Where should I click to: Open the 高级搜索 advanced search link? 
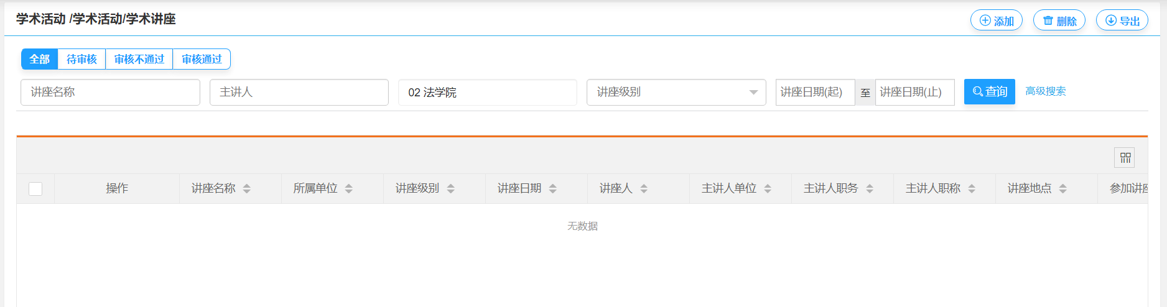(1045, 91)
